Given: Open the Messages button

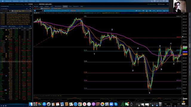Looking at the screenshot, I should pos(161,4).
